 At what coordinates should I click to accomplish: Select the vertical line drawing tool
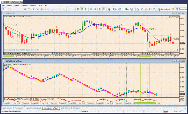tap(13, 9)
